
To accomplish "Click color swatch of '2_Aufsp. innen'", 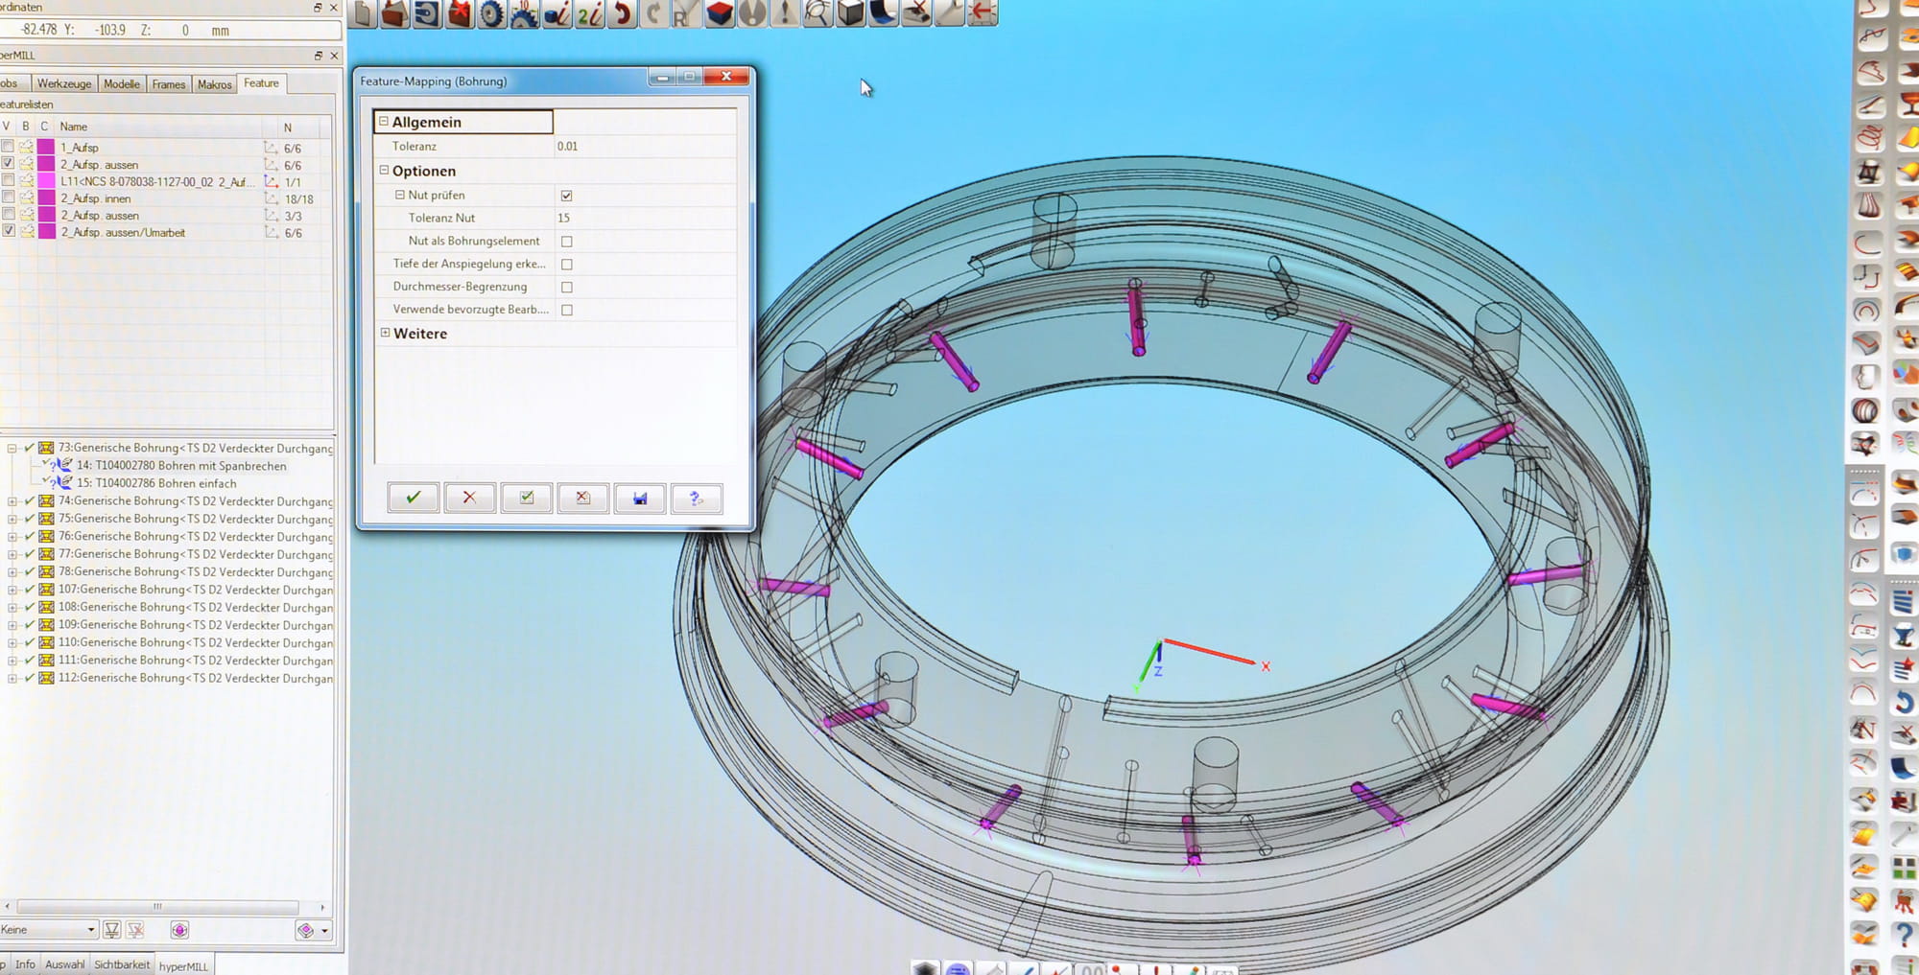I will click(x=45, y=197).
